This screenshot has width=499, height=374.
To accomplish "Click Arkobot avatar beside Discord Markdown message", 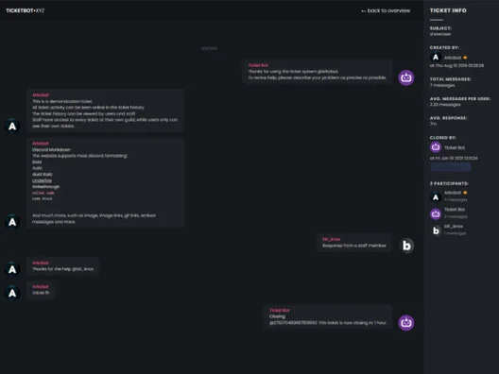I will point(12,222).
